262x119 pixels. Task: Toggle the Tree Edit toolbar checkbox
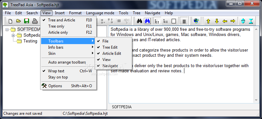click(x=114, y=47)
